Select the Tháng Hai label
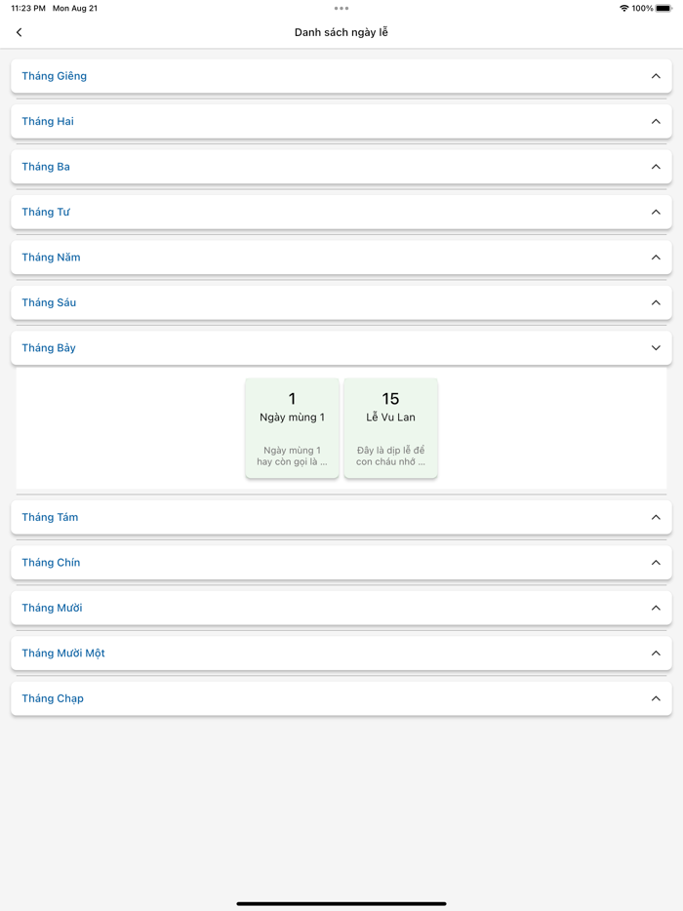This screenshot has height=911, width=683. click(x=48, y=121)
